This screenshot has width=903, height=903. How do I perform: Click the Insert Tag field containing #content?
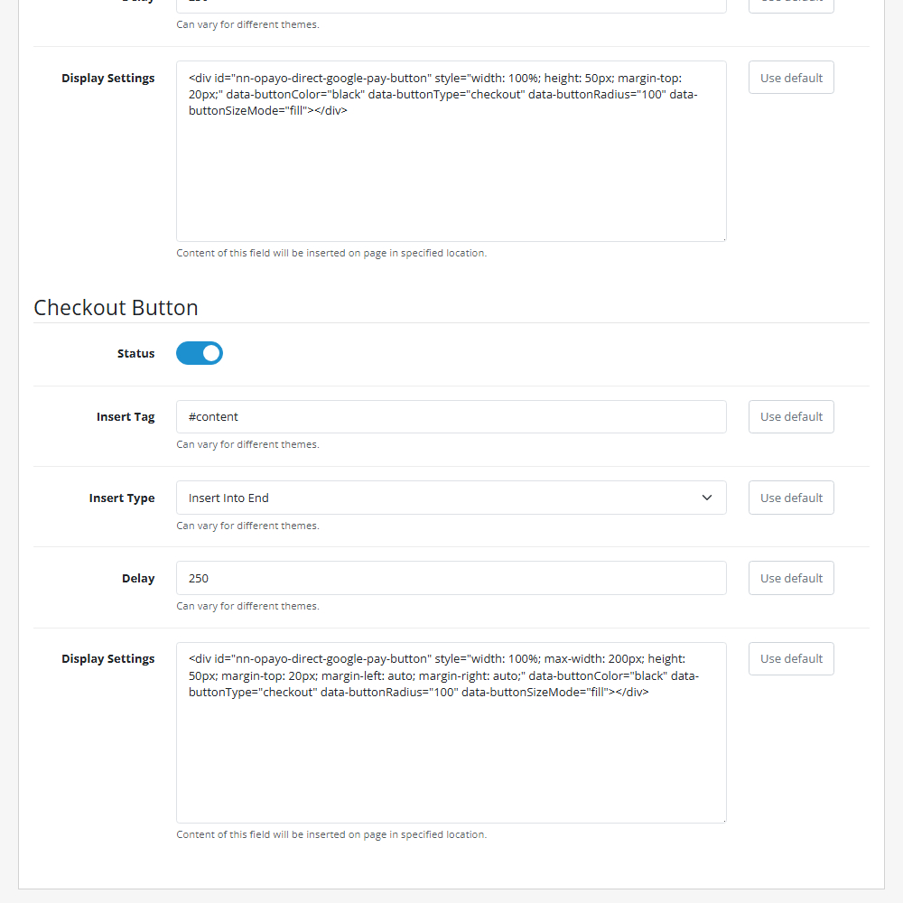pos(451,417)
